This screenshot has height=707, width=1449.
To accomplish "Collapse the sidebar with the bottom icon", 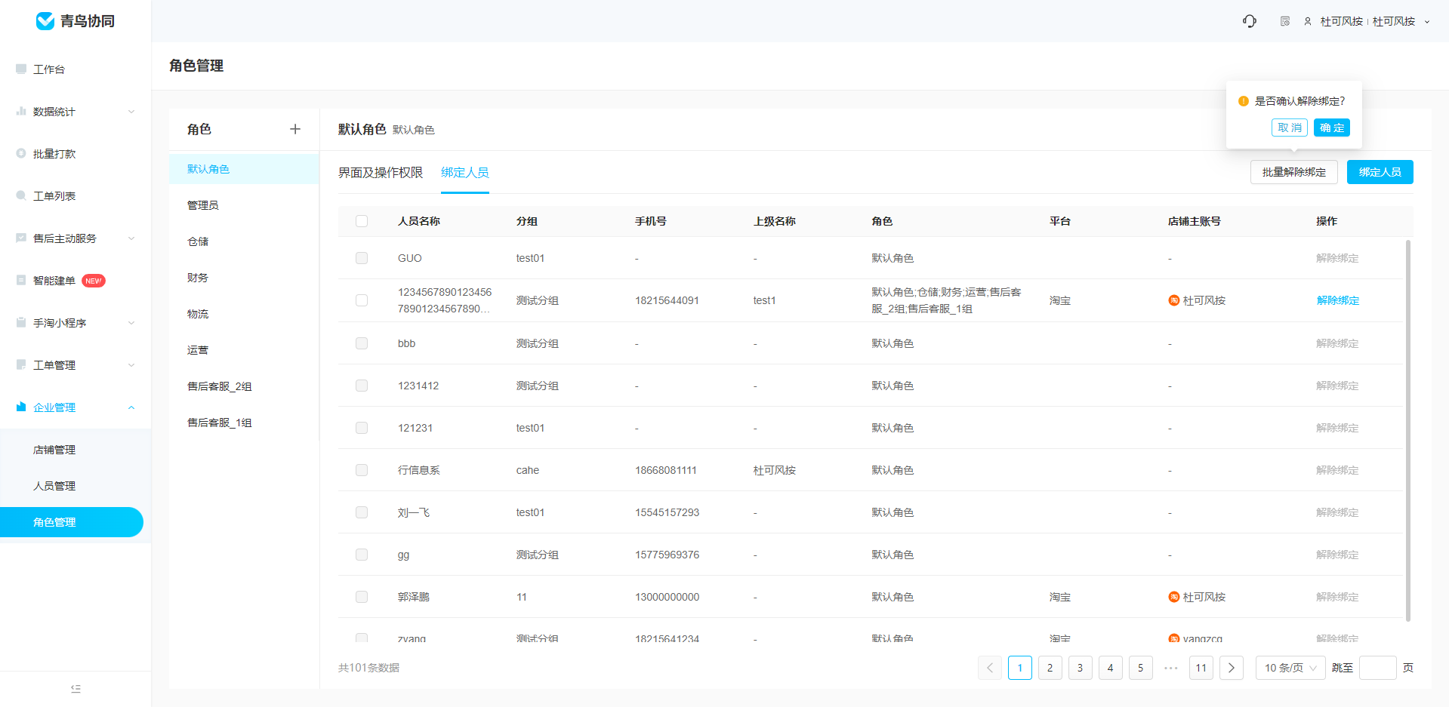I will coord(76,689).
